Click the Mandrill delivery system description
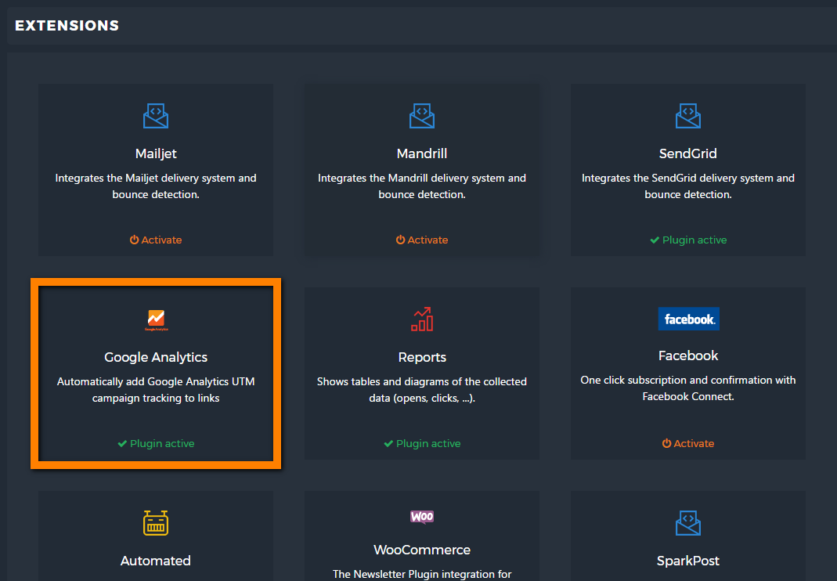The image size is (837, 581). pos(422,186)
